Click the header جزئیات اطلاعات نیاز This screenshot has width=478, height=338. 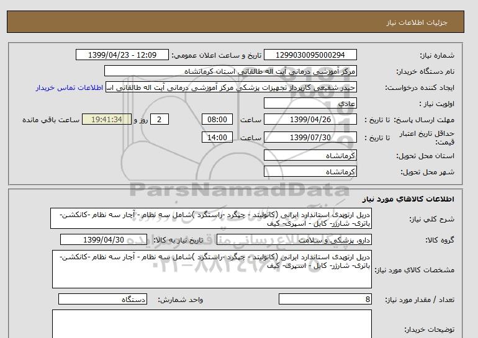417,22
